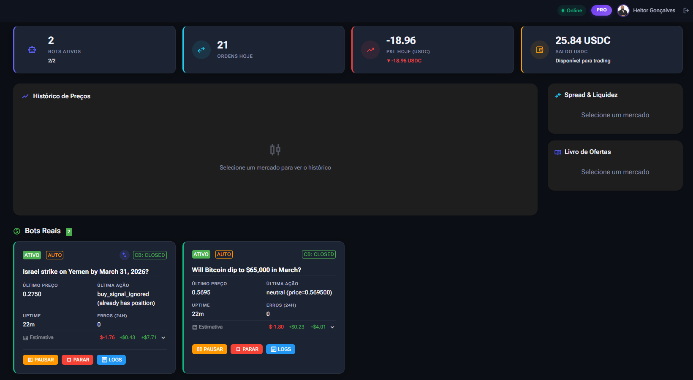The width and height of the screenshot is (693, 380).
Task: Click the blue arrows icon on Israel bot card
Action: 124,255
